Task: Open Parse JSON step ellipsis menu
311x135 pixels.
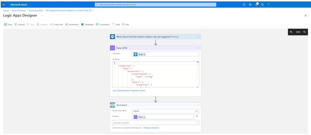Action: (x=199, y=48)
